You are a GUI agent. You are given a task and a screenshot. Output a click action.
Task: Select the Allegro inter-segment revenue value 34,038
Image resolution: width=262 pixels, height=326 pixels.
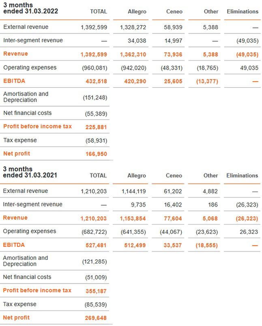pyautogui.click(x=136, y=41)
